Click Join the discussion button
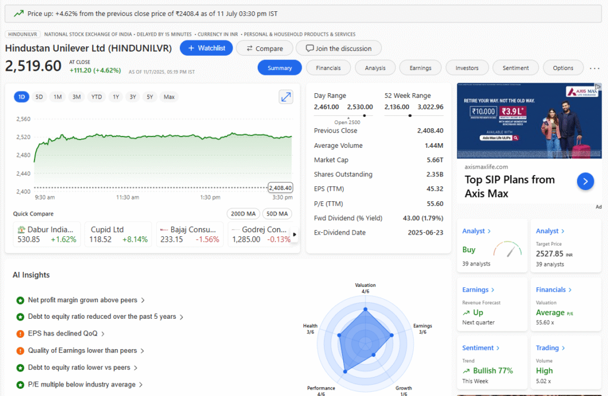Screen dimensions: 608x396 [338, 49]
